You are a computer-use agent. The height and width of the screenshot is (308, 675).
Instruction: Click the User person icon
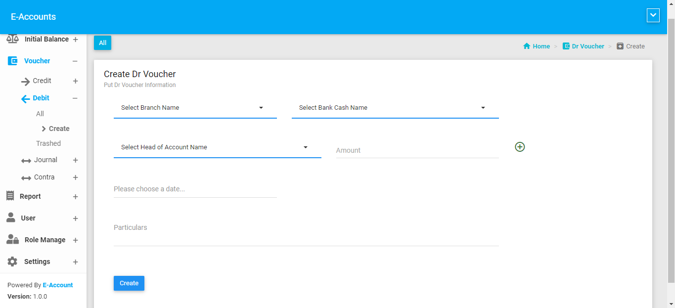click(x=10, y=218)
